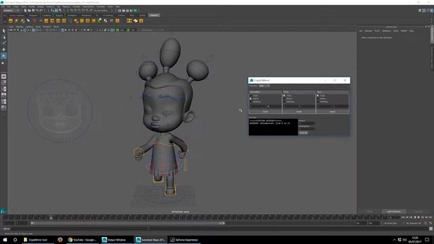The height and width of the screenshot is (244, 434).
Task: Click the volume icon in the system tray
Action: pyautogui.click(x=405, y=239)
